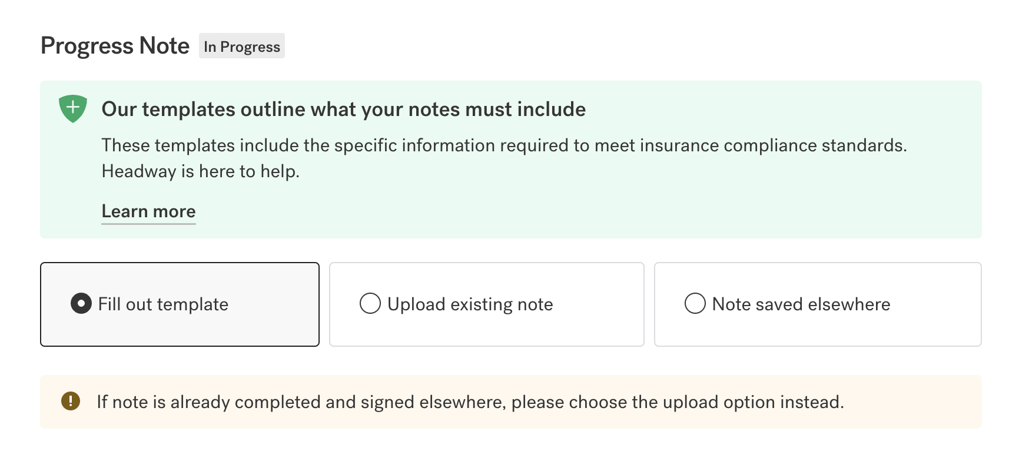Click the "Headway is here to help" text

point(201,171)
